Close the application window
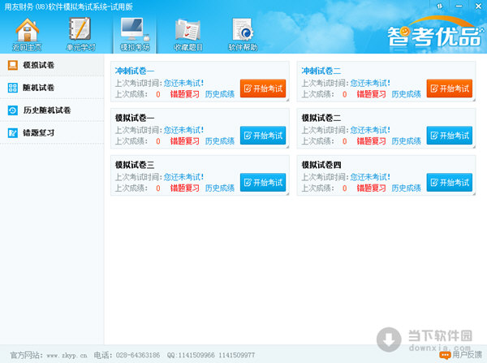 pos(478,6)
